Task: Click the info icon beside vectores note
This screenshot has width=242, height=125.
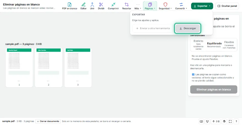Action: tap(193, 74)
